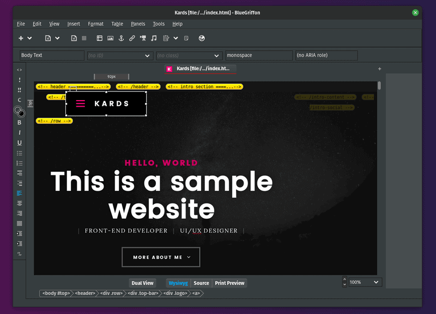Click the plus new-document icon
Viewport: 436px width, 314px height.
pyautogui.click(x=21, y=38)
